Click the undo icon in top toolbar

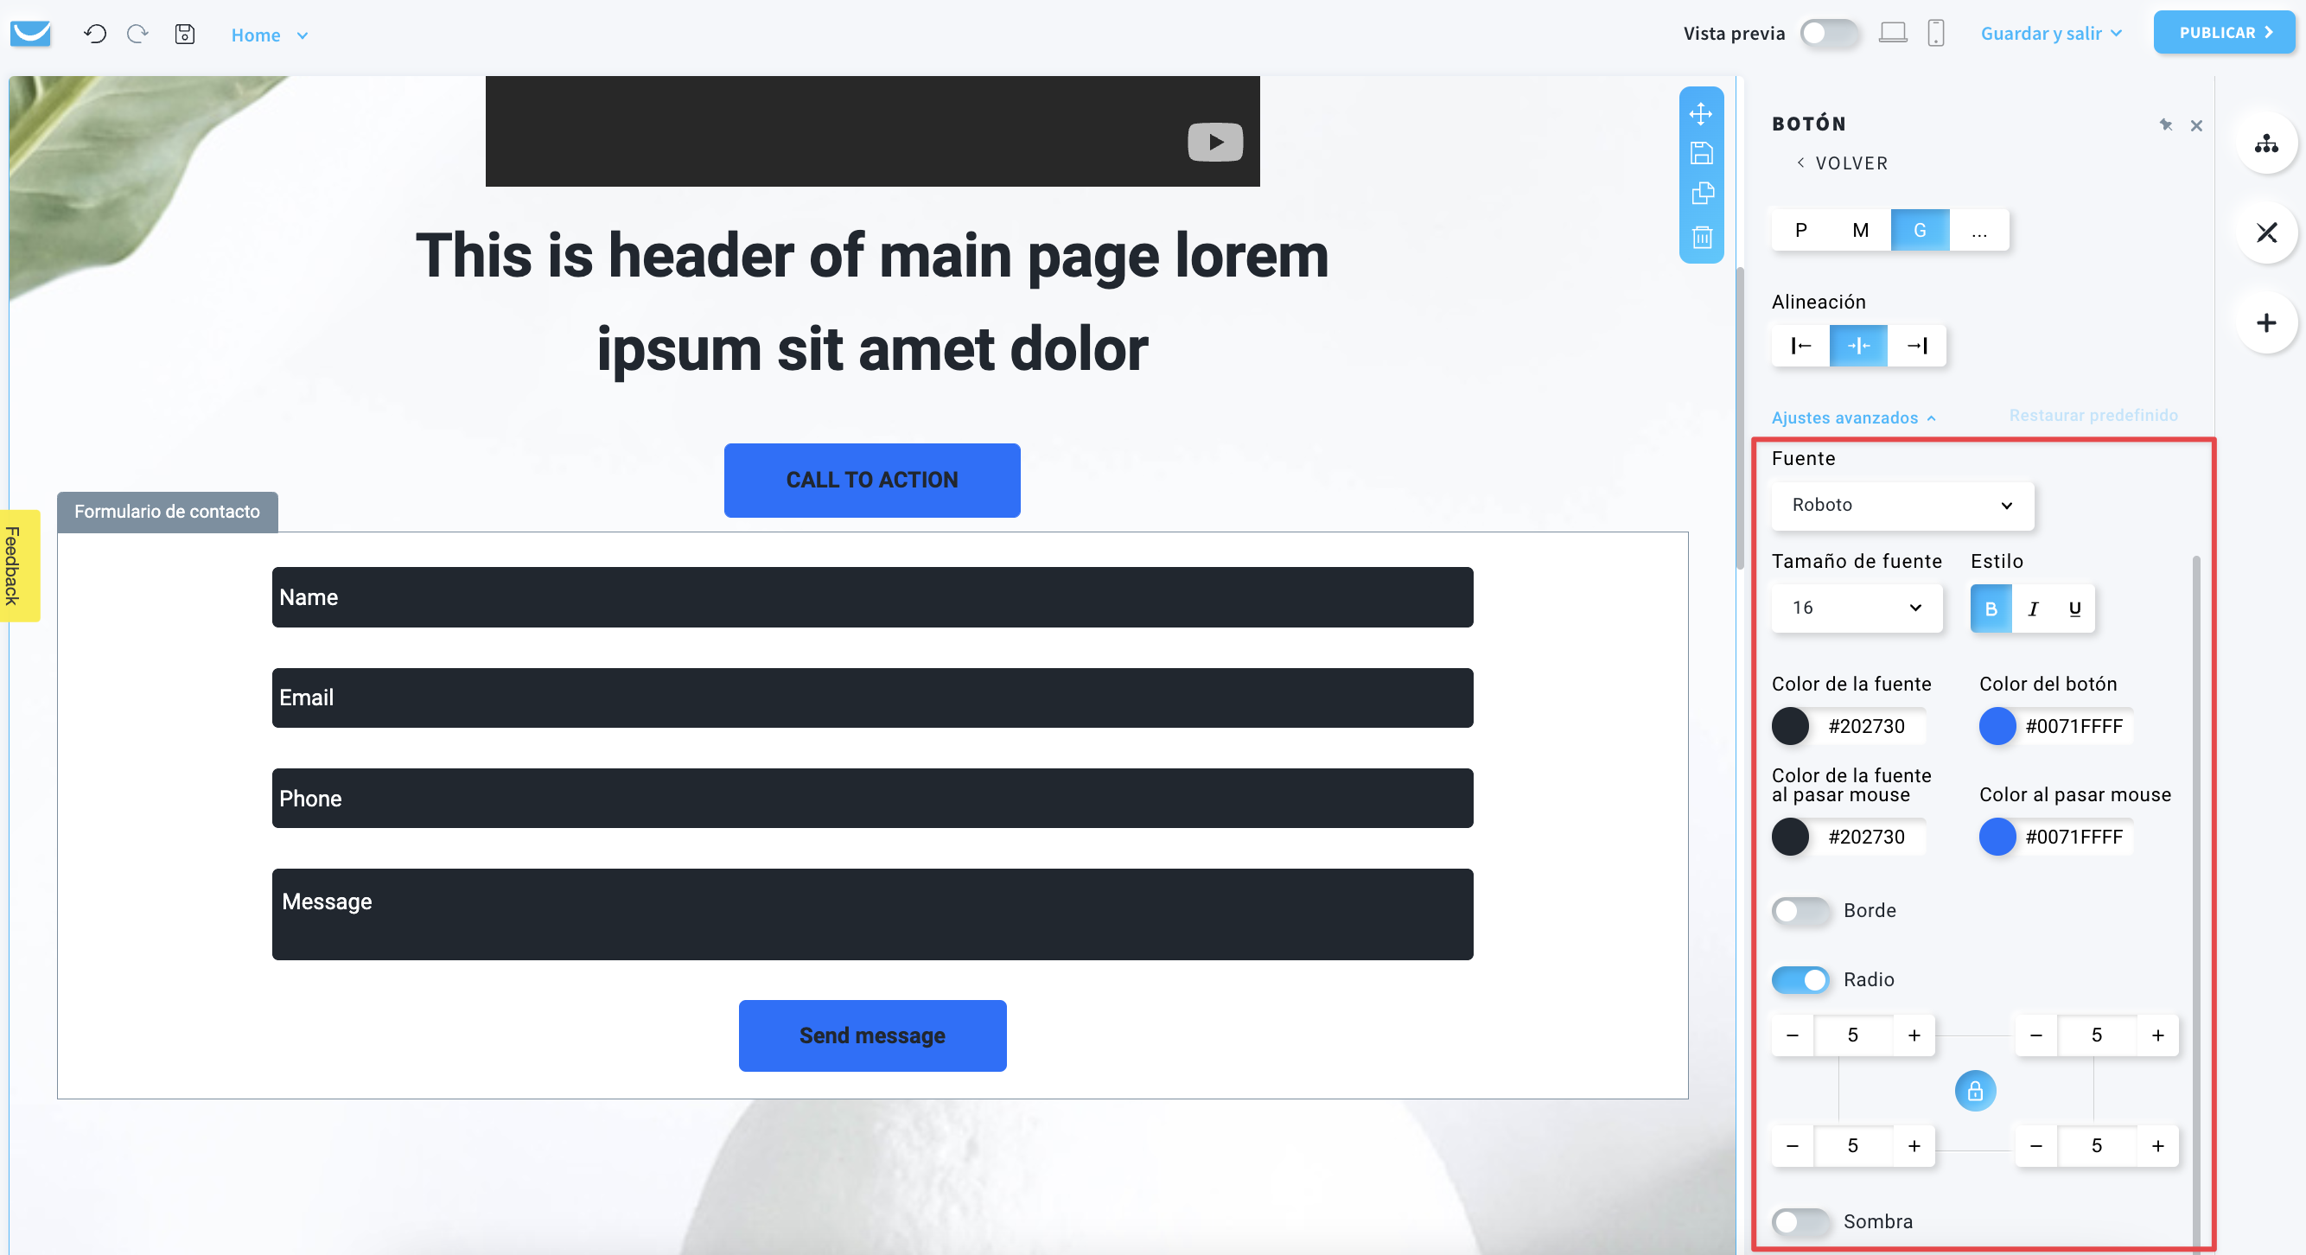click(x=96, y=34)
